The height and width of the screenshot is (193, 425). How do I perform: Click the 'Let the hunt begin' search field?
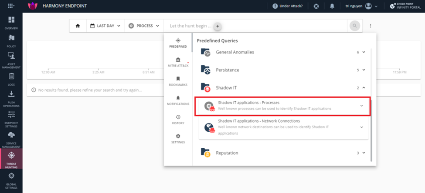coord(255,26)
